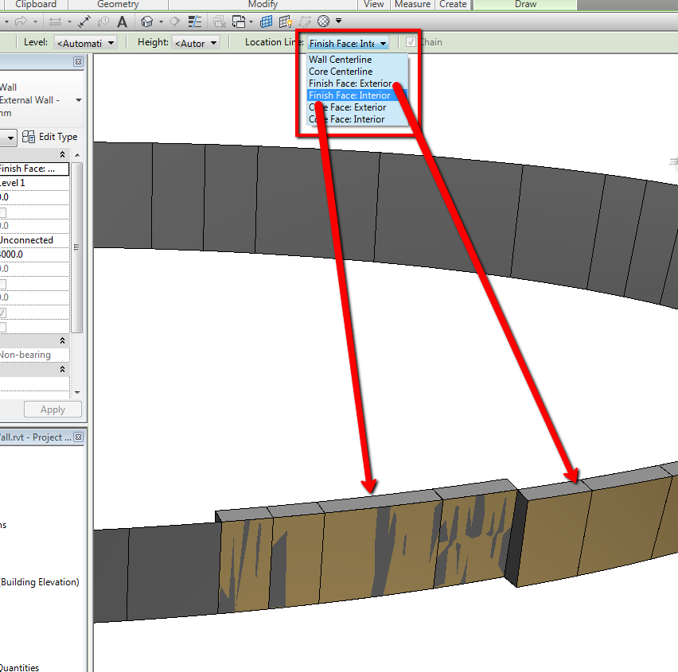
Task: Open the Default 3D View icon
Action: 146,21
